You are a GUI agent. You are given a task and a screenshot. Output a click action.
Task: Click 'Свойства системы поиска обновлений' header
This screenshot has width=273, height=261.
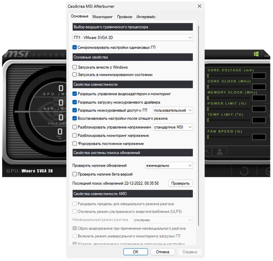pyautogui.click(x=133, y=152)
